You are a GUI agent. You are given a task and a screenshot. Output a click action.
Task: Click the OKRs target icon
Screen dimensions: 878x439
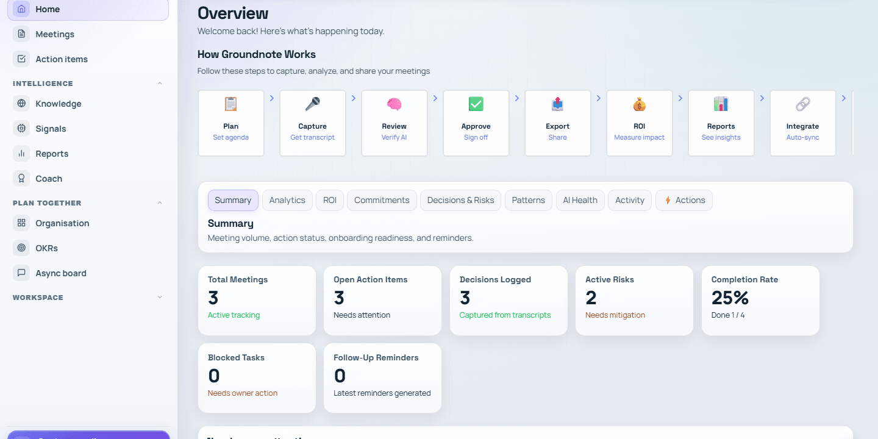(x=21, y=248)
